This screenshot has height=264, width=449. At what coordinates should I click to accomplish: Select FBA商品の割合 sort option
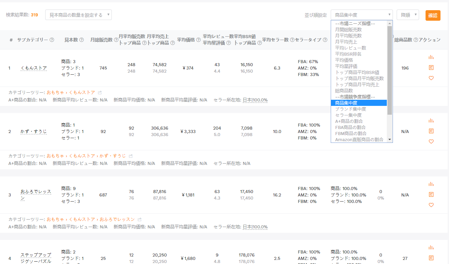tap(359, 127)
